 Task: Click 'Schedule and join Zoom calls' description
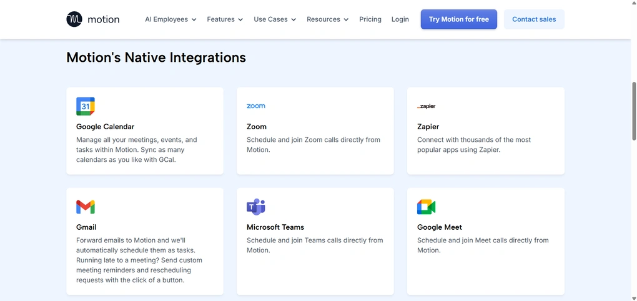point(314,145)
